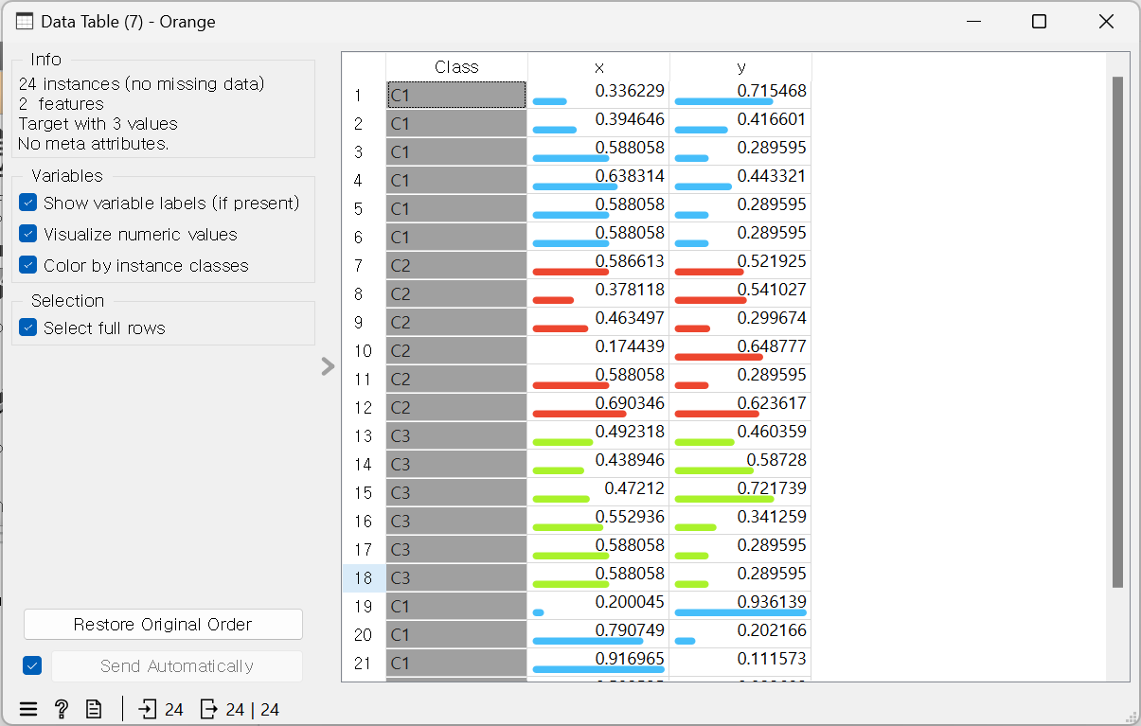Click y value 0.202166

point(772,630)
